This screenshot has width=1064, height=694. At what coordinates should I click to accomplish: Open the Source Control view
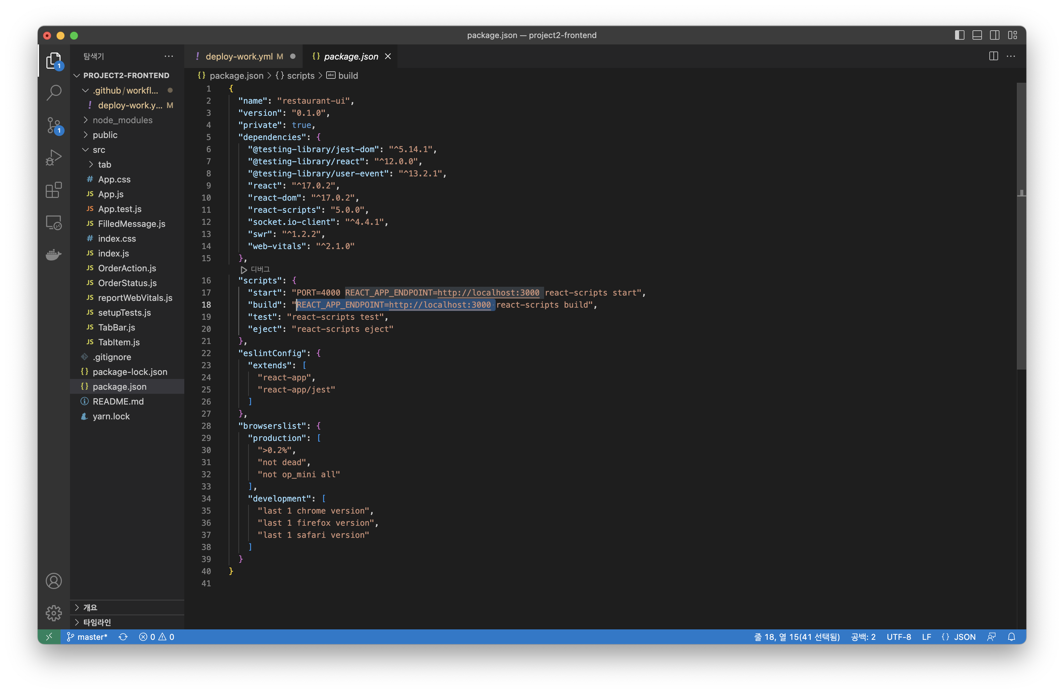pos(54,125)
